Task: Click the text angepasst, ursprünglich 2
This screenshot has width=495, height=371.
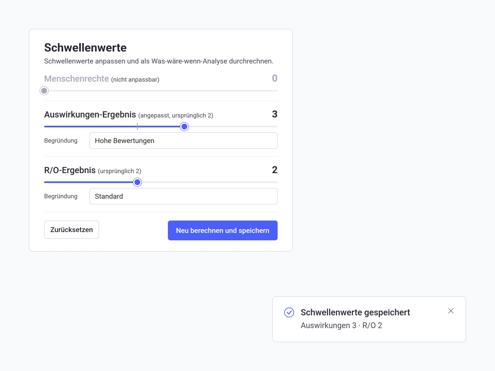Action: pyautogui.click(x=176, y=115)
